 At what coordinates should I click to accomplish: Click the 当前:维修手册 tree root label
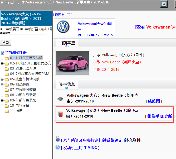[16, 53]
